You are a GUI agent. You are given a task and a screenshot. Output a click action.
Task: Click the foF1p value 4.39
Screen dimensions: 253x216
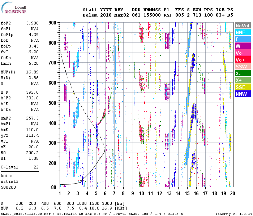(34, 35)
